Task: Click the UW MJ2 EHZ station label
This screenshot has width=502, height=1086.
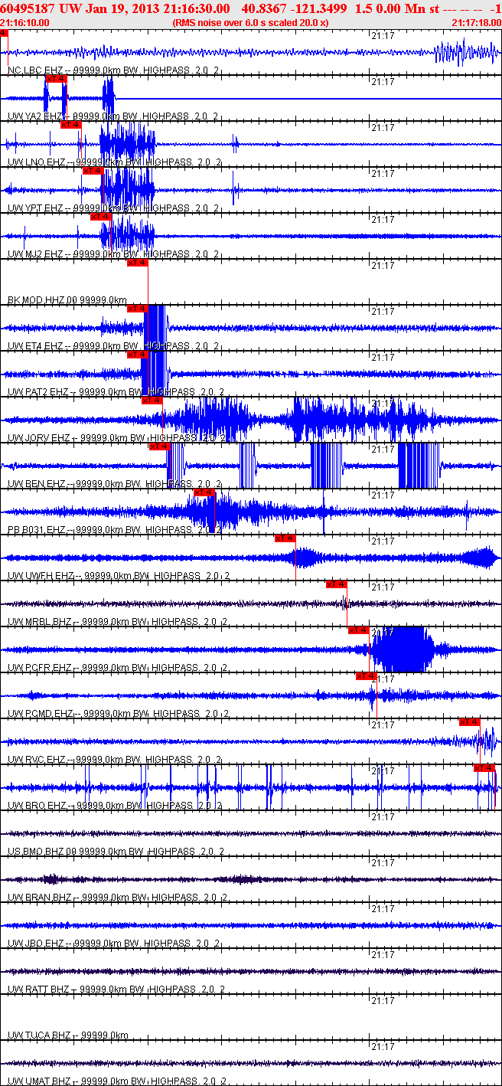Action: click(113, 254)
